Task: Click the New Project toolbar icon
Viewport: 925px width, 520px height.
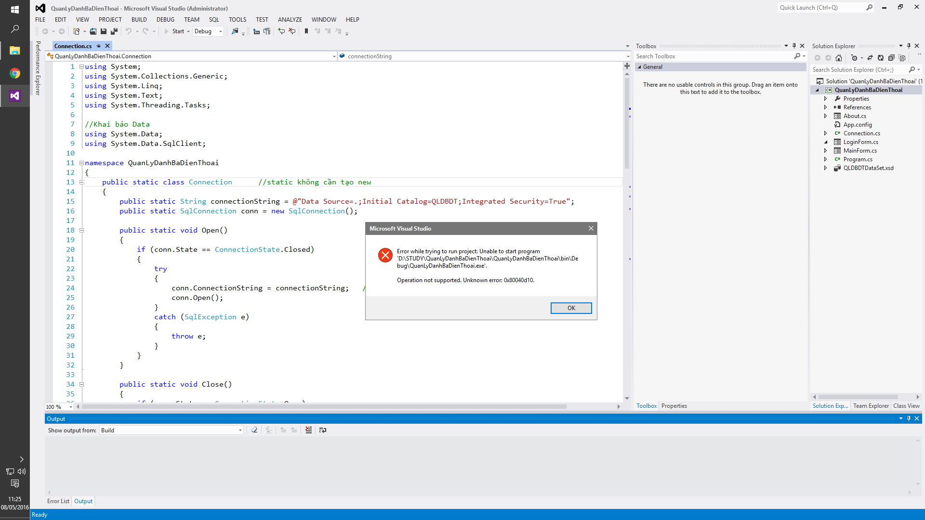Action: pos(76,31)
